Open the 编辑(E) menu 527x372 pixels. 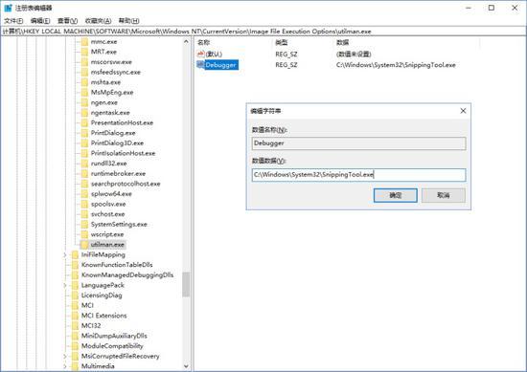[x=40, y=21]
